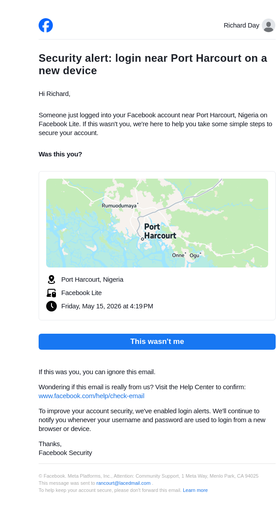Open the facebook.com/help/check-email link

pos(91,396)
